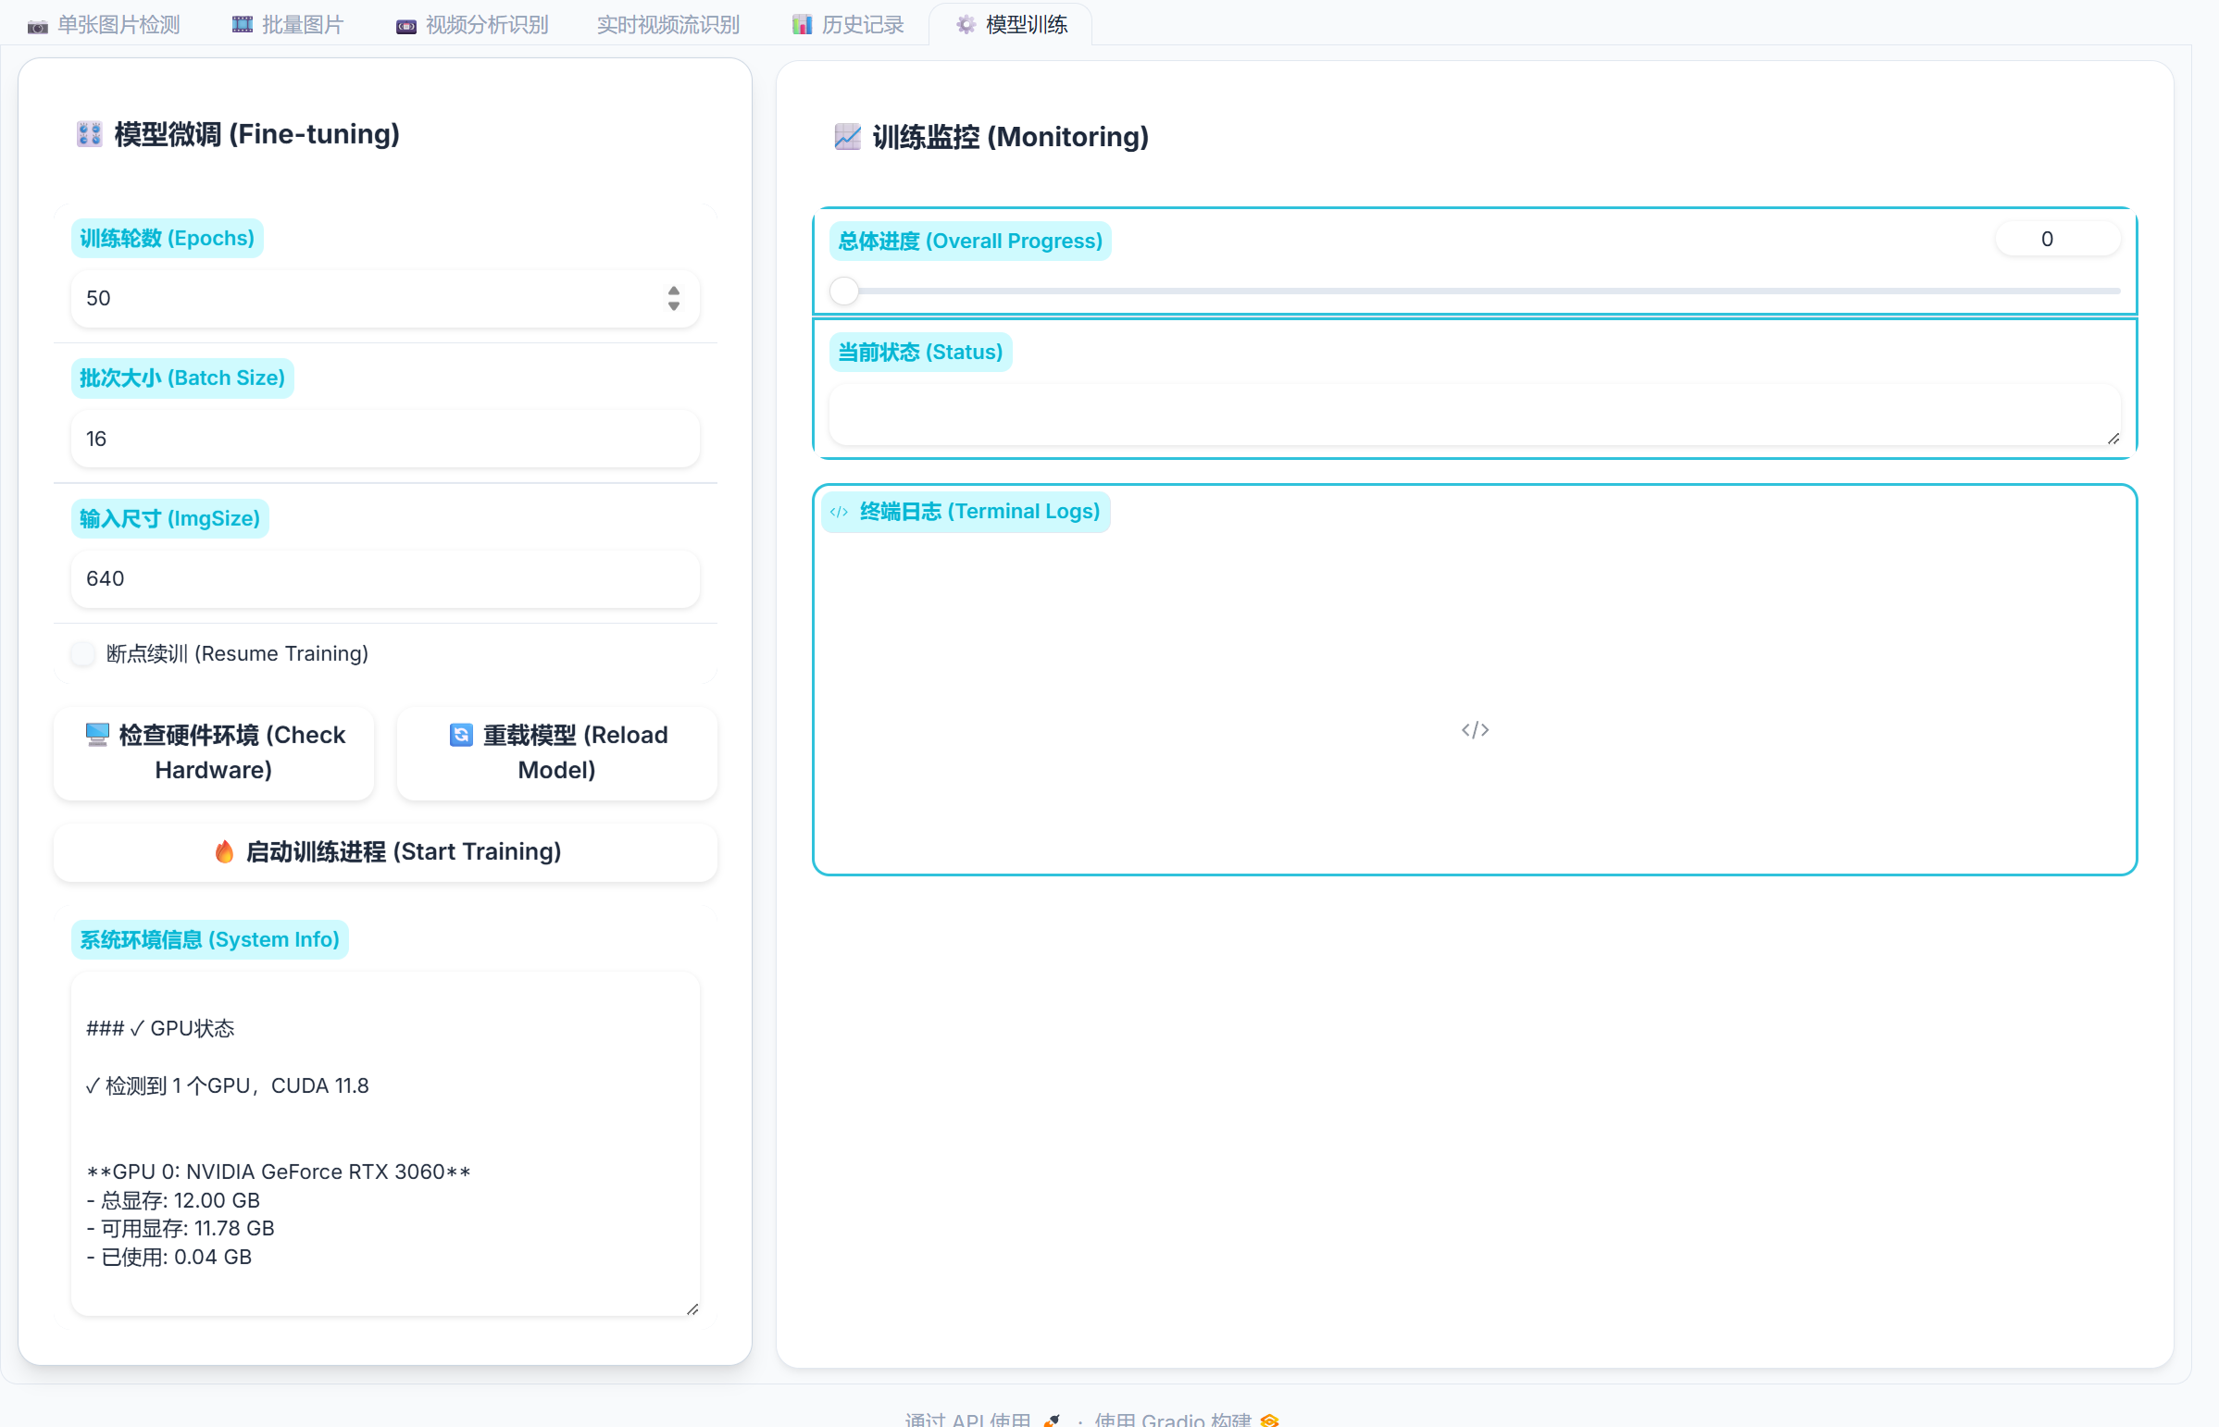Click the refresh icon on Reload Model button

pos(461,735)
